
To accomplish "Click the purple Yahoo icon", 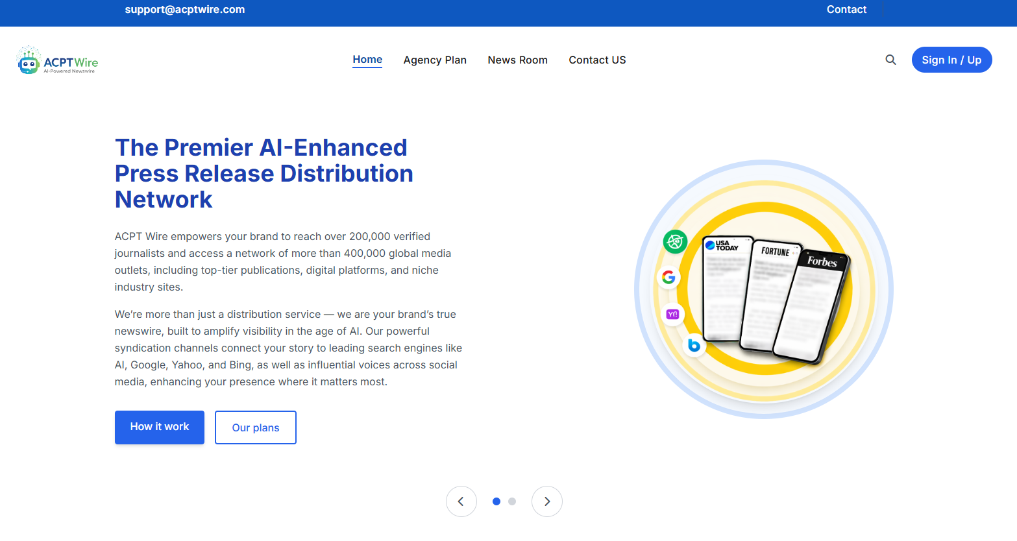I will click(672, 315).
